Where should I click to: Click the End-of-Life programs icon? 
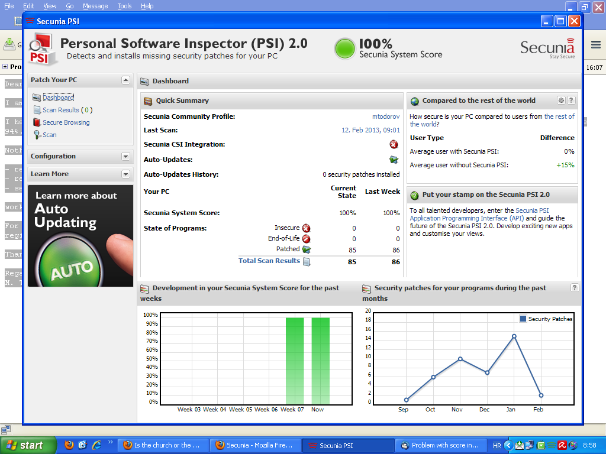(306, 239)
